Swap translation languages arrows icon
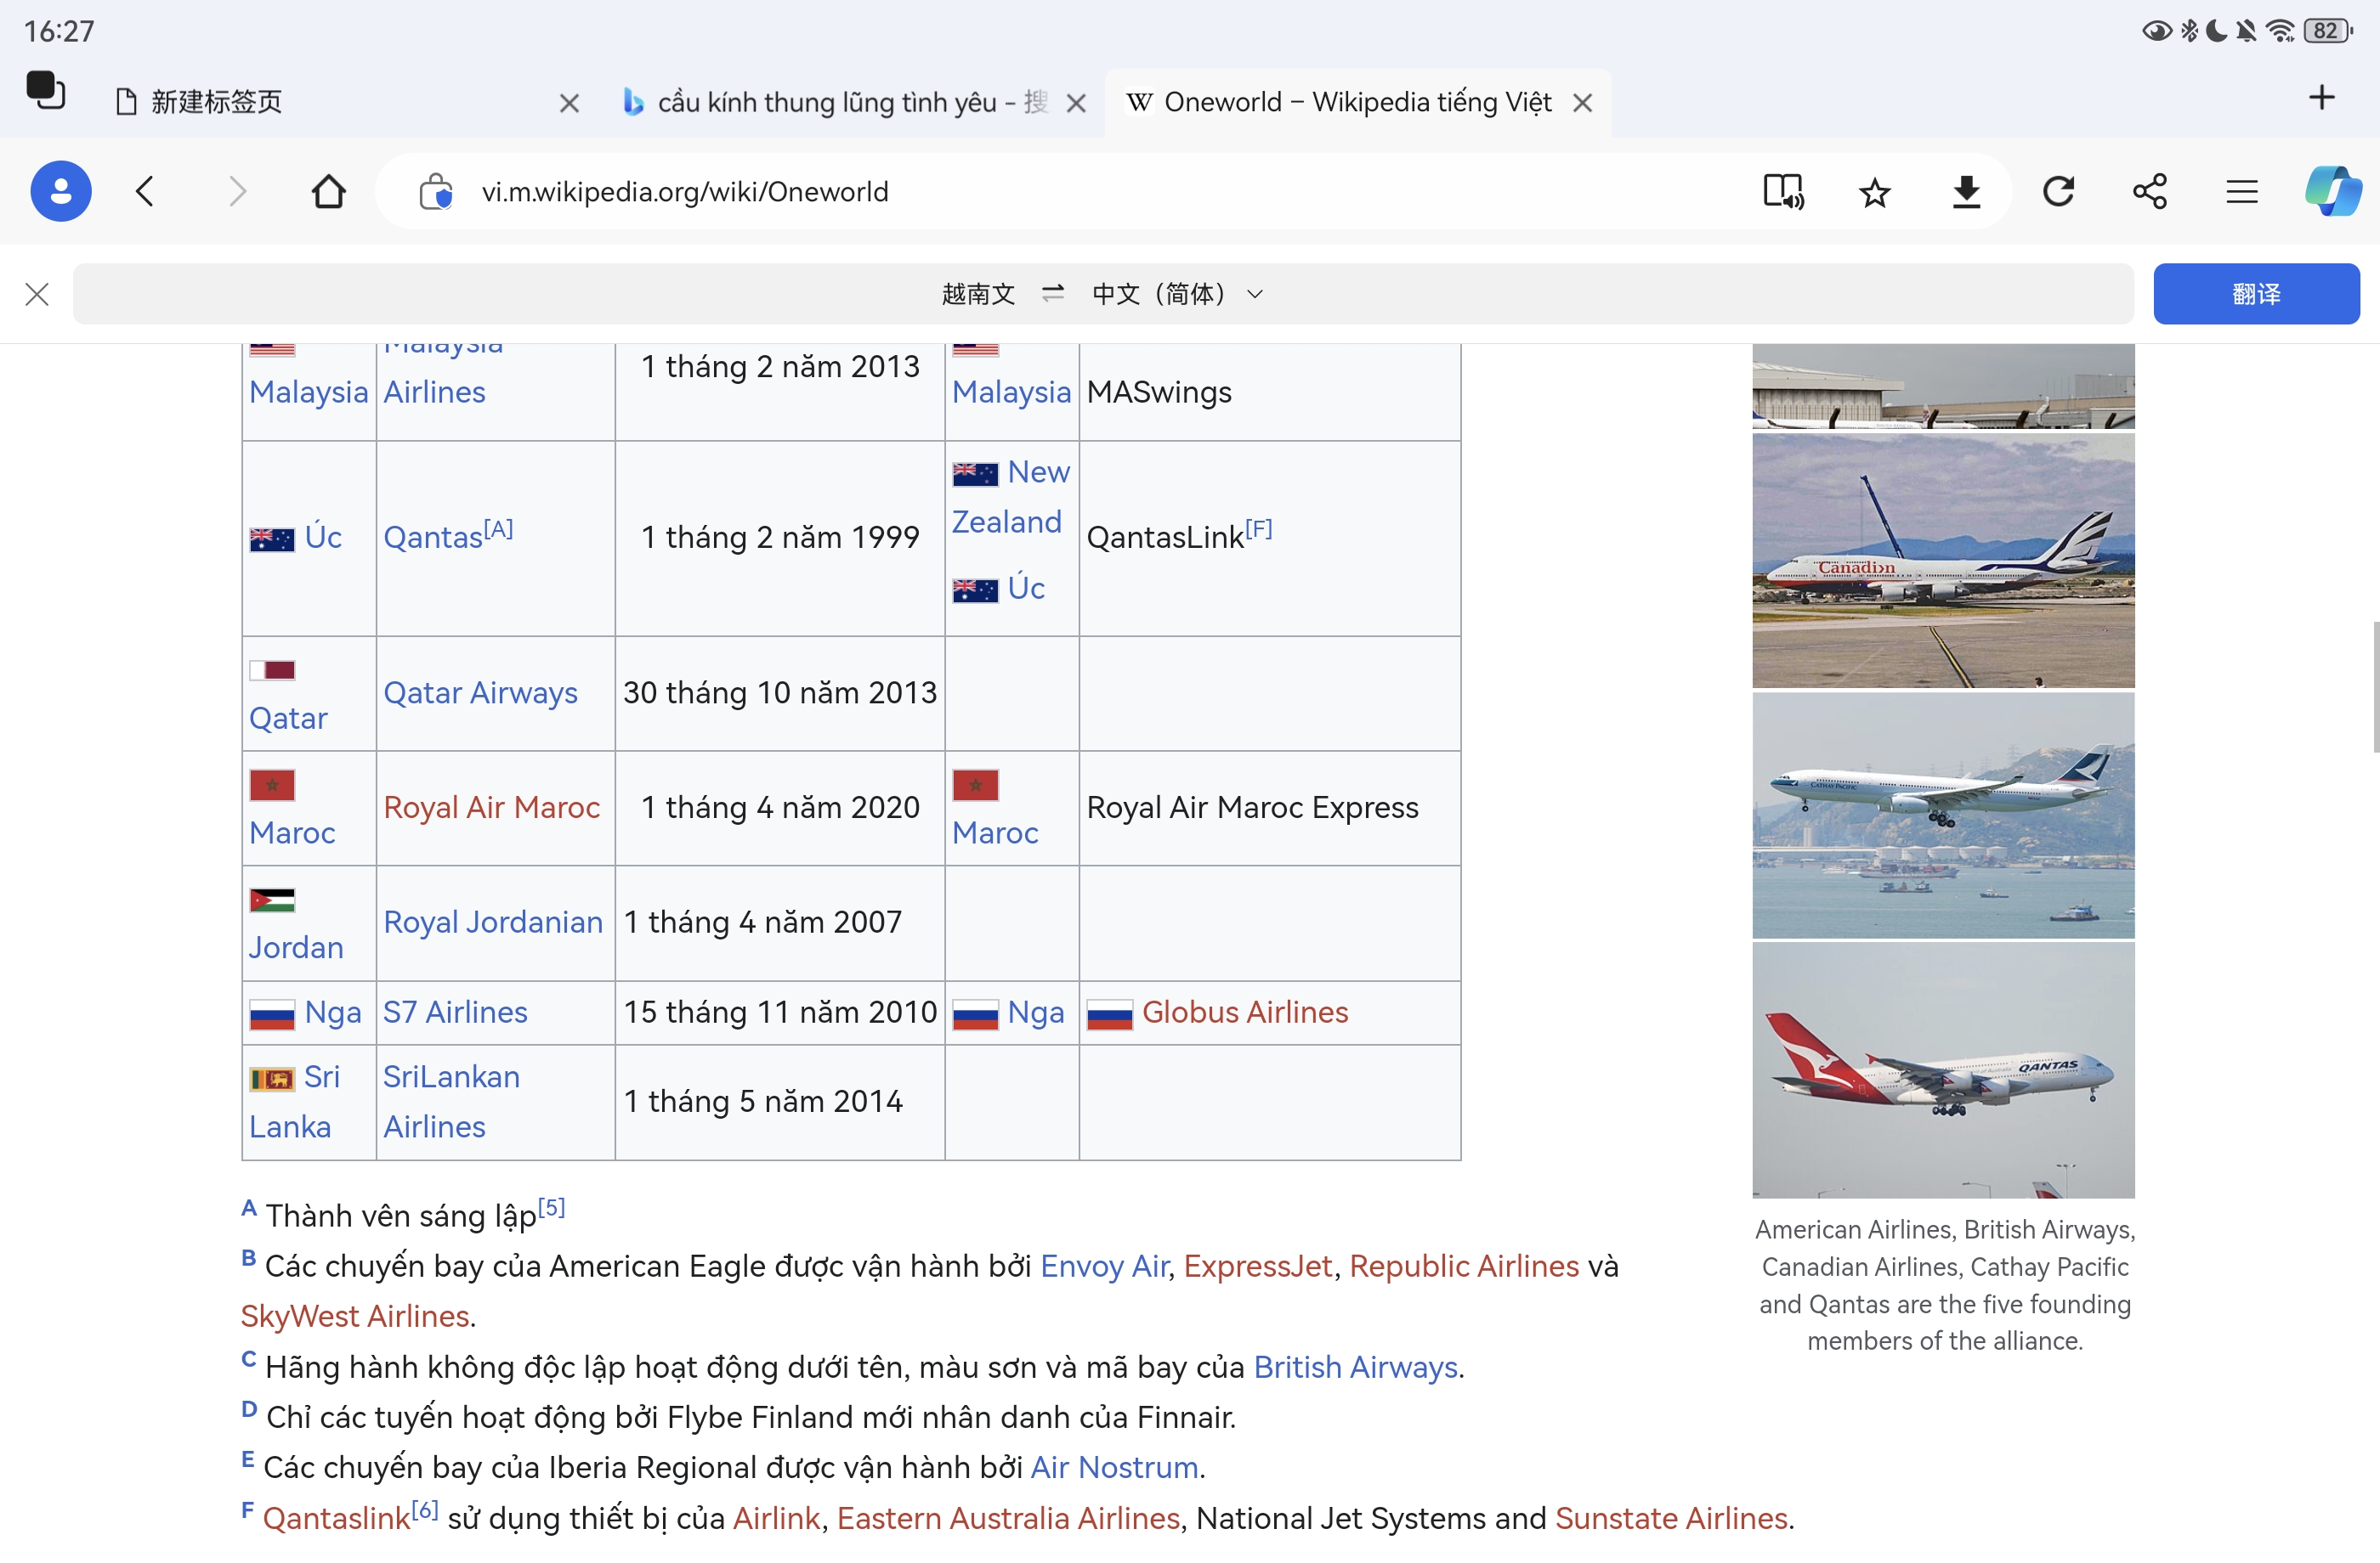 [x=1053, y=293]
